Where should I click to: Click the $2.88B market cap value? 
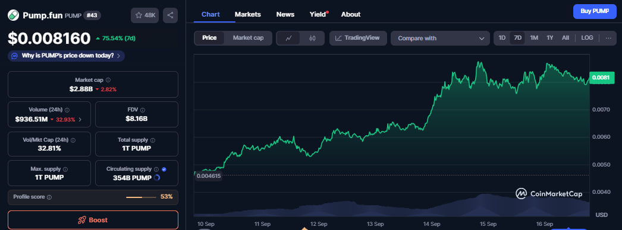pos(81,90)
